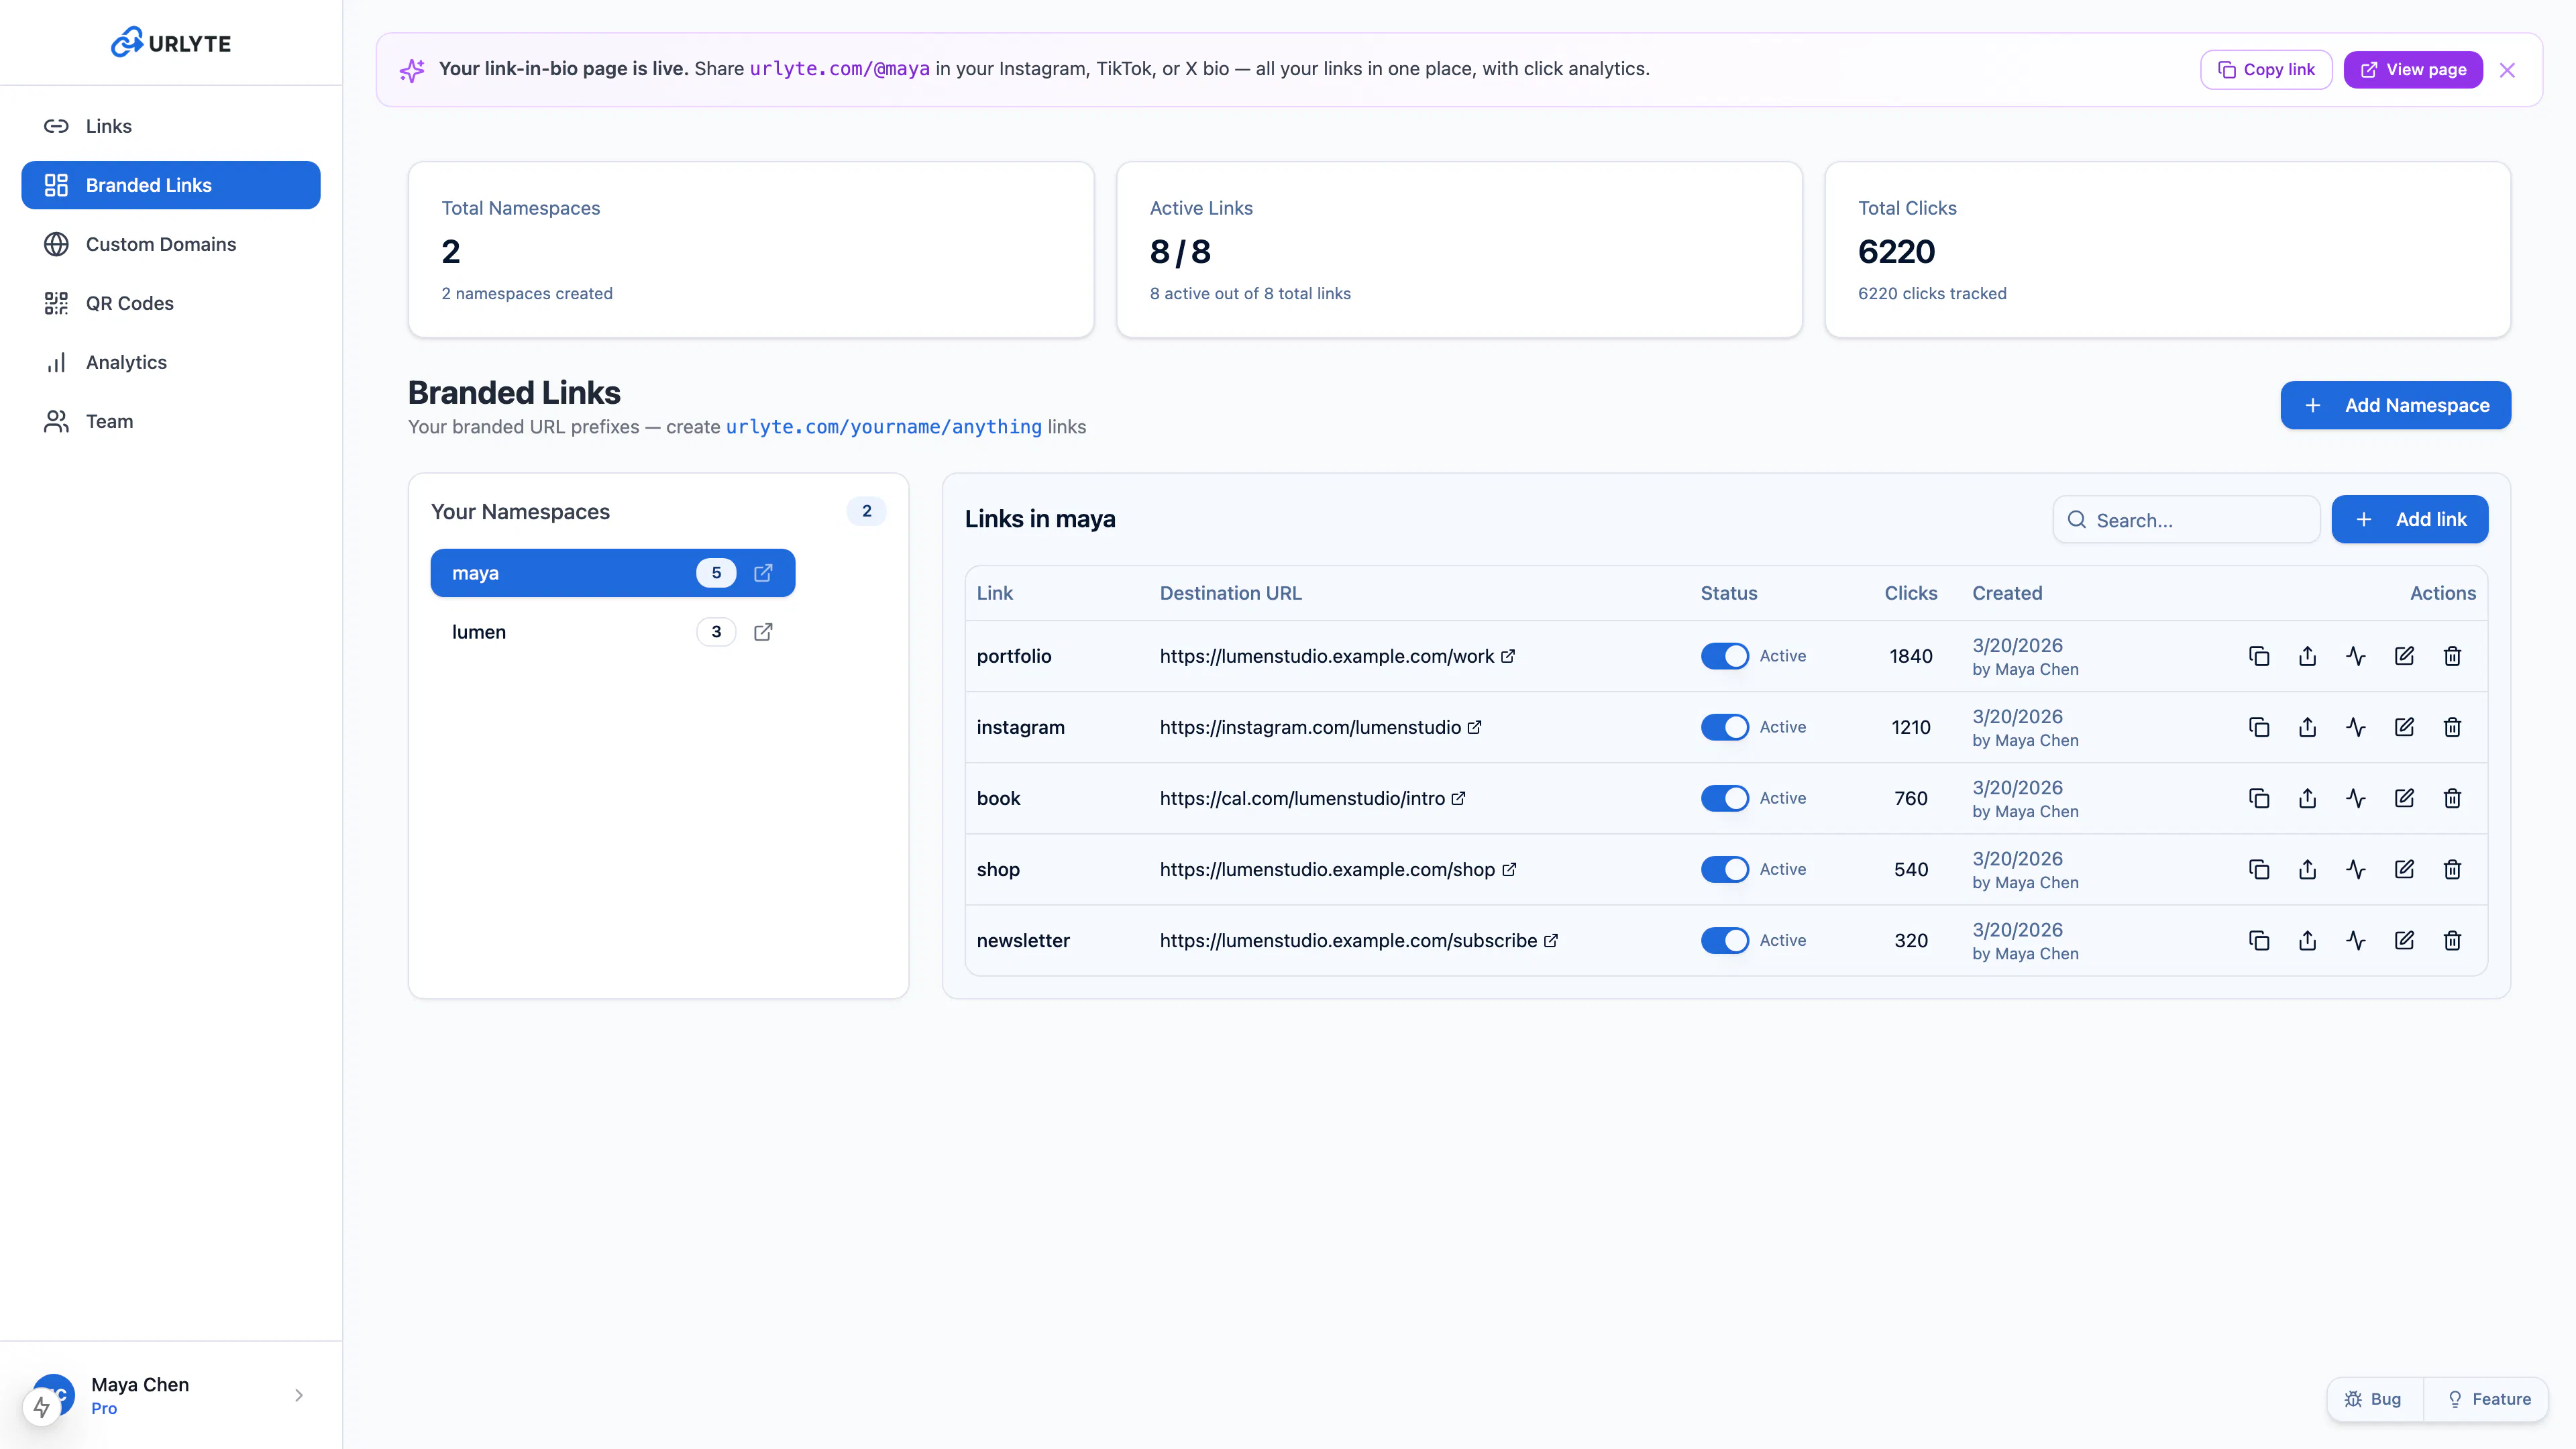Click the URLYTE logo
Viewport: 2576px width, 1449px height.
point(171,43)
